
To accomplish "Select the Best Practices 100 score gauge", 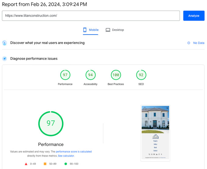I will point(116,75).
